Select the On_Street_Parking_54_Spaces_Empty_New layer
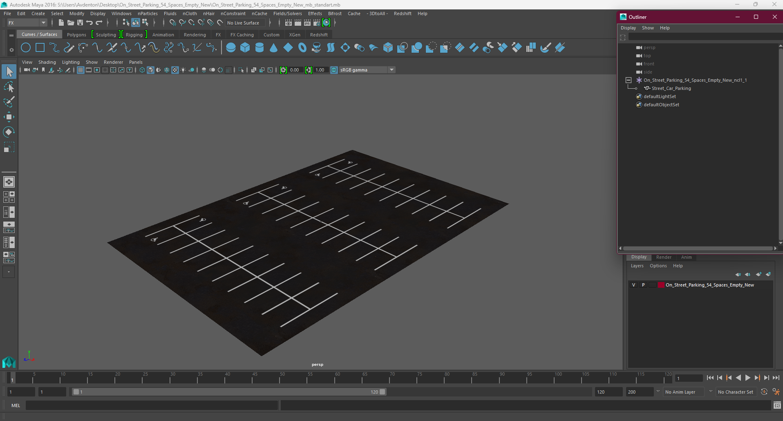Viewport: 783px width, 421px height. (x=710, y=285)
